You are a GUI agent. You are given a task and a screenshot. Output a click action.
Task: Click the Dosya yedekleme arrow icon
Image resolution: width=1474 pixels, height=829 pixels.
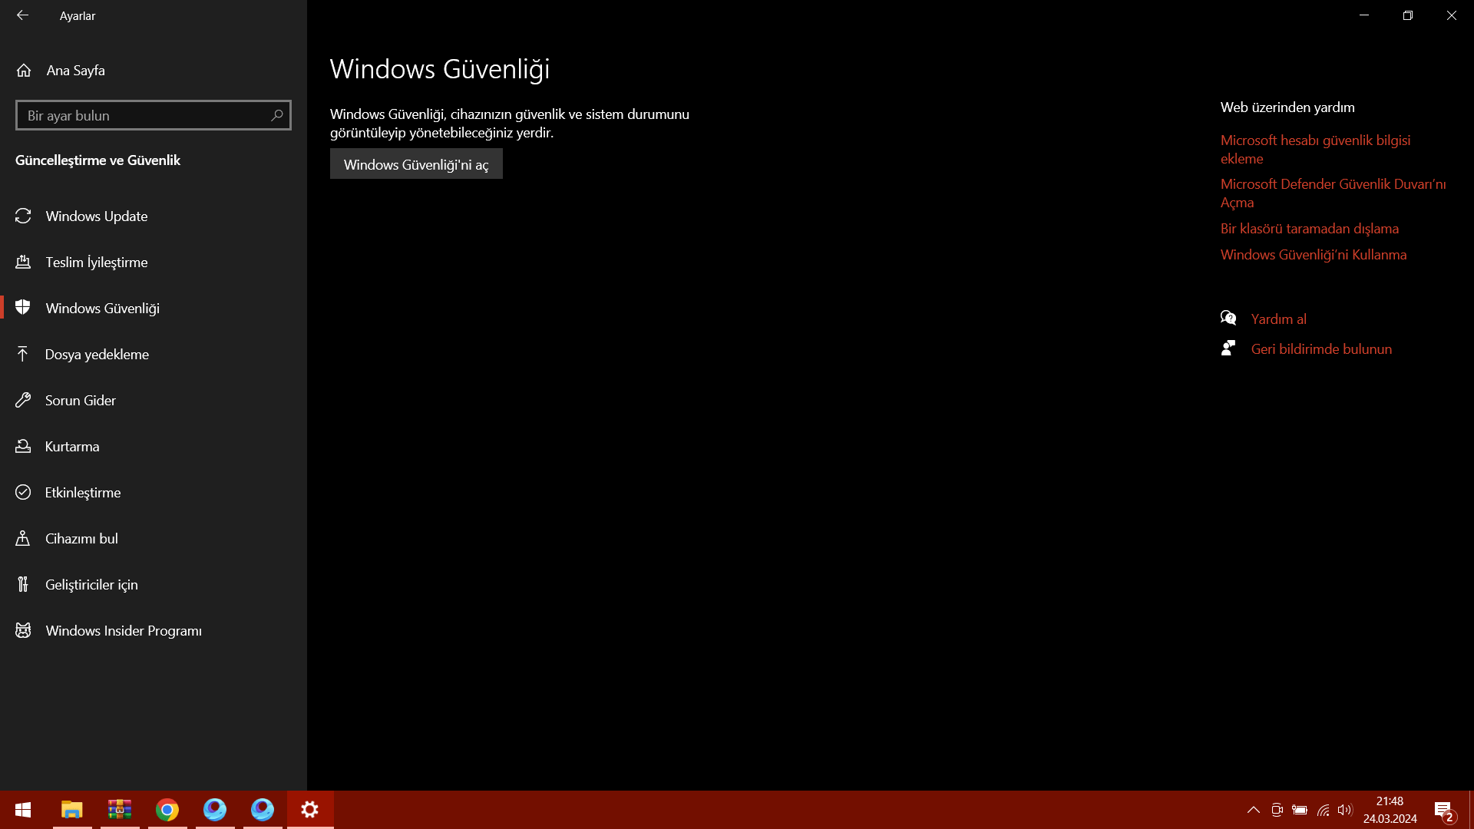tap(23, 354)
